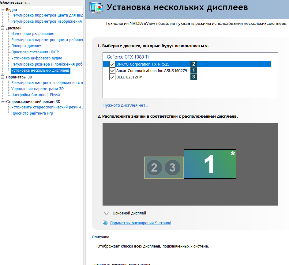Click the circled 3 in clone group
The height and width of the screenshot is (265, 289).
(x=173, y=168)
